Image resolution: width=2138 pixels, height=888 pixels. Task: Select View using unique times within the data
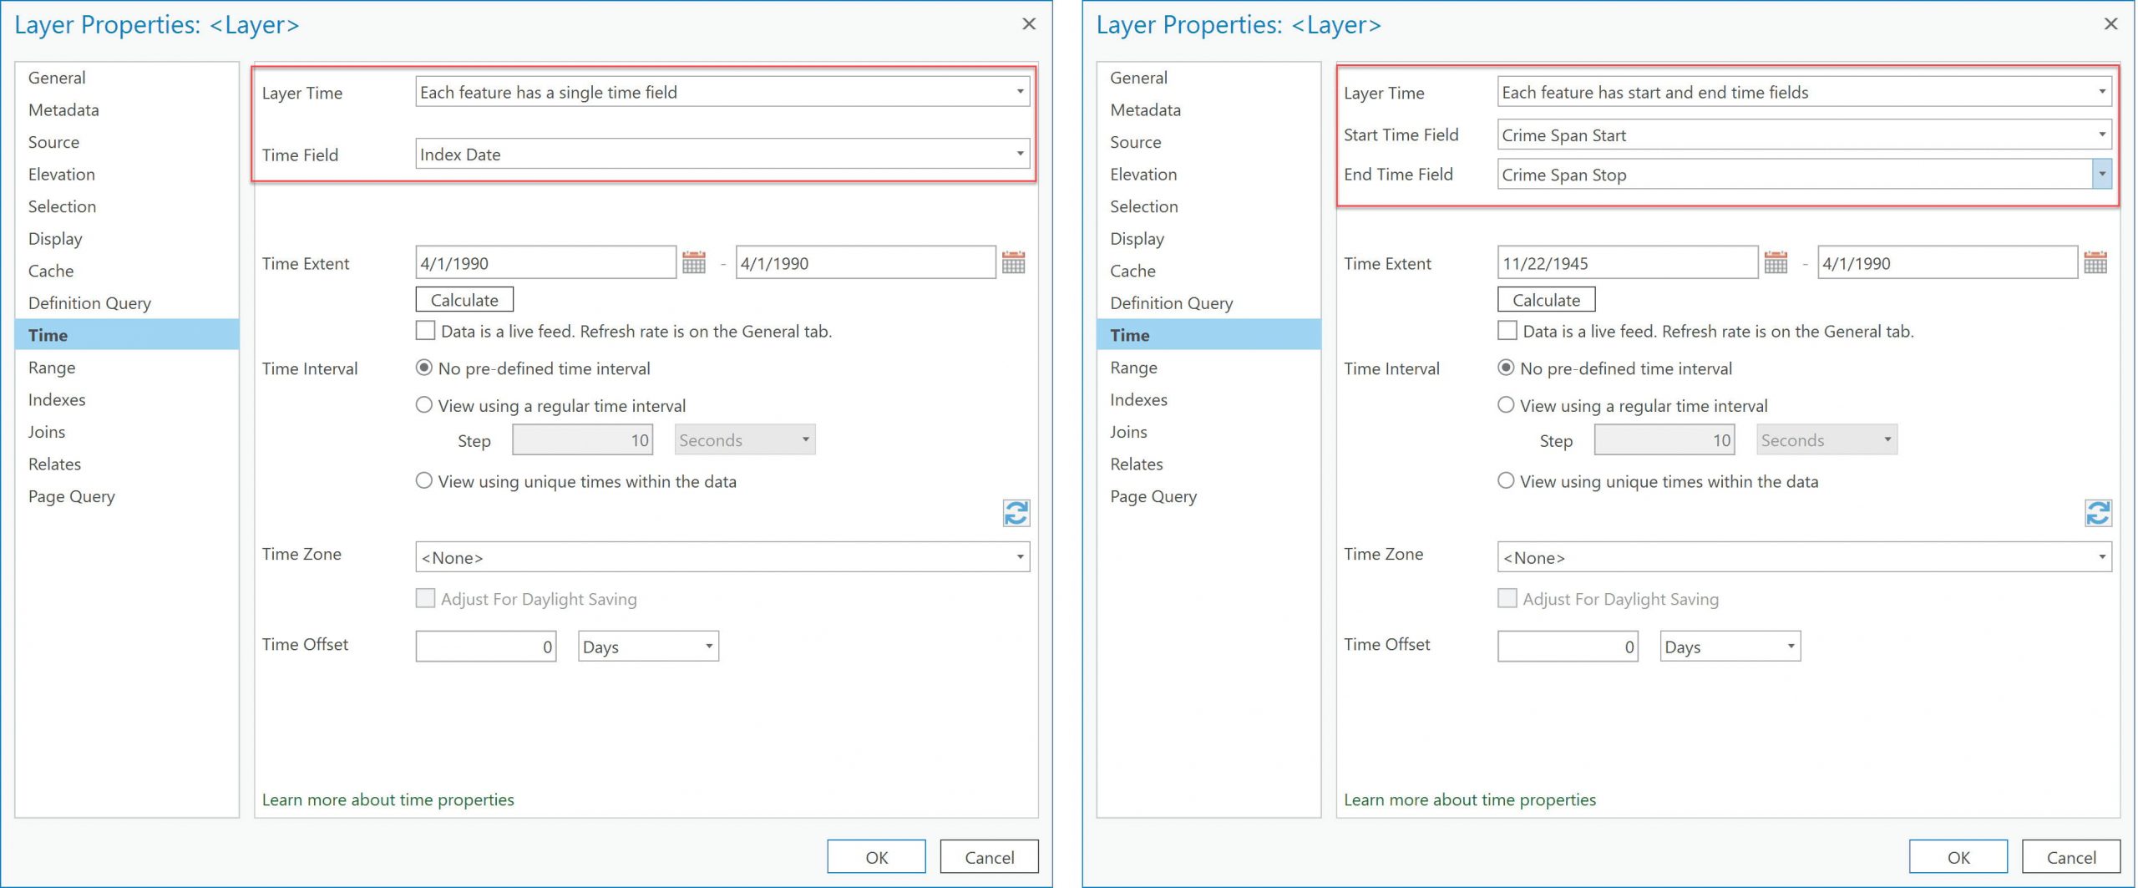424,480
